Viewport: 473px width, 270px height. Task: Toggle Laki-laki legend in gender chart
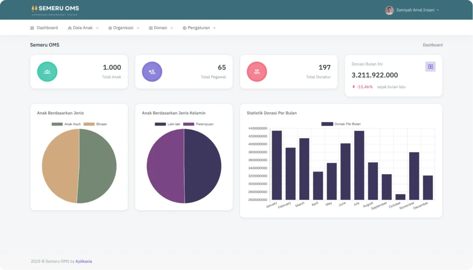pos(167,124)
